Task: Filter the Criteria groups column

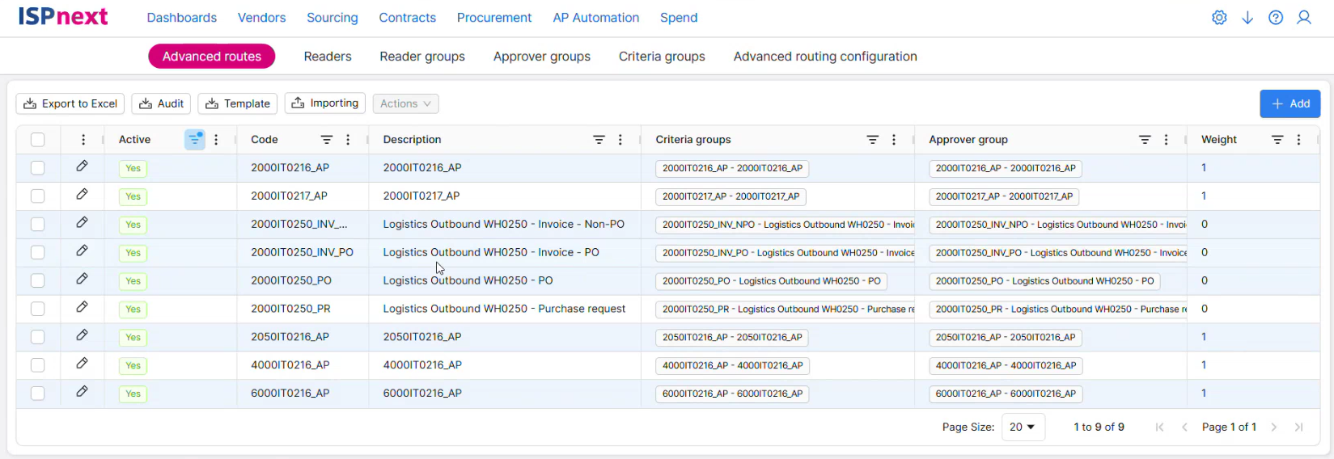Action: point(872,140)
